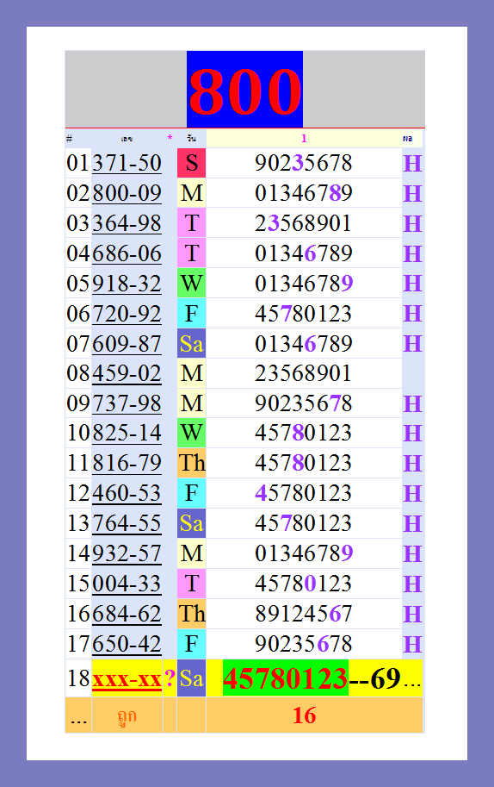Click the 23568901 sequence in row 08
This screenshot has width=494, height=787.
[303, 373]
